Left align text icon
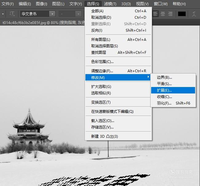 (x=155, y=14)
